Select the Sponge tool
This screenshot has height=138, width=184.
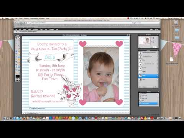(x=19, y=59)
